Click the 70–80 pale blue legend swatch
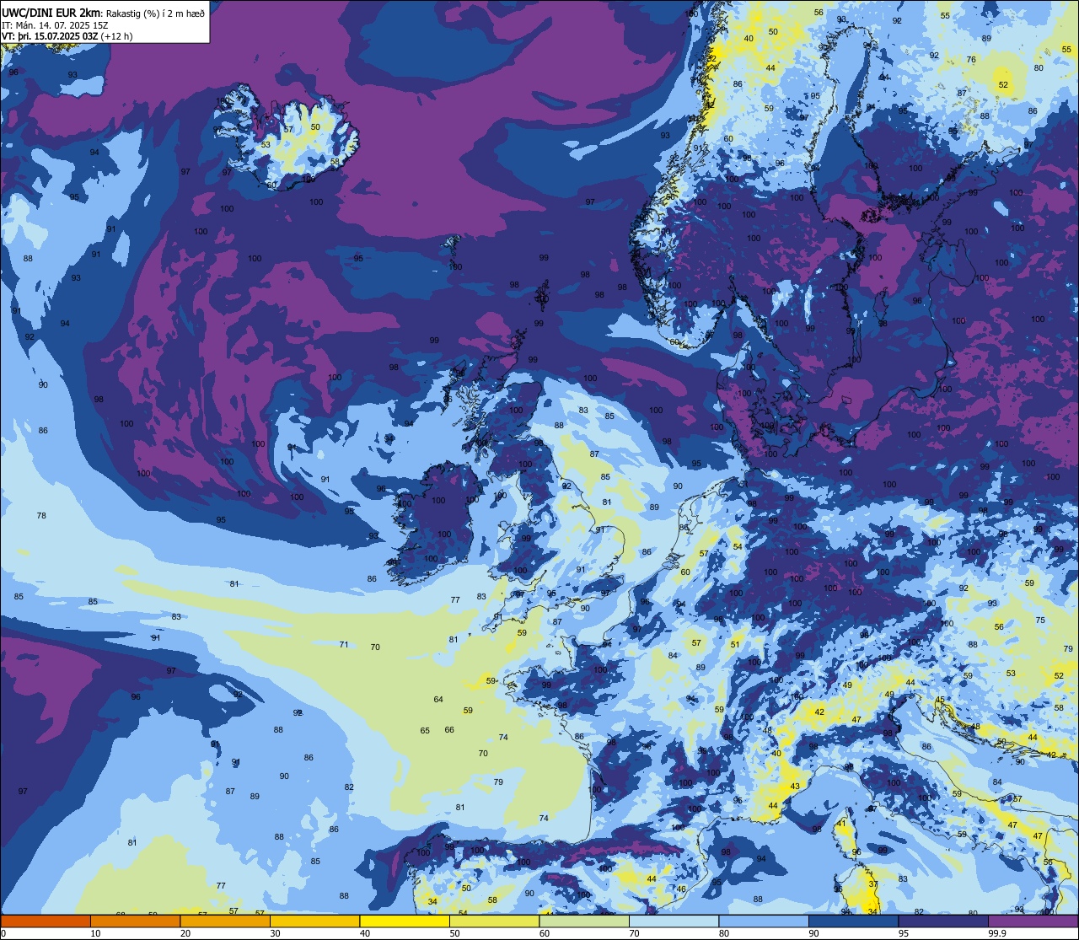 tap(674, 921)
